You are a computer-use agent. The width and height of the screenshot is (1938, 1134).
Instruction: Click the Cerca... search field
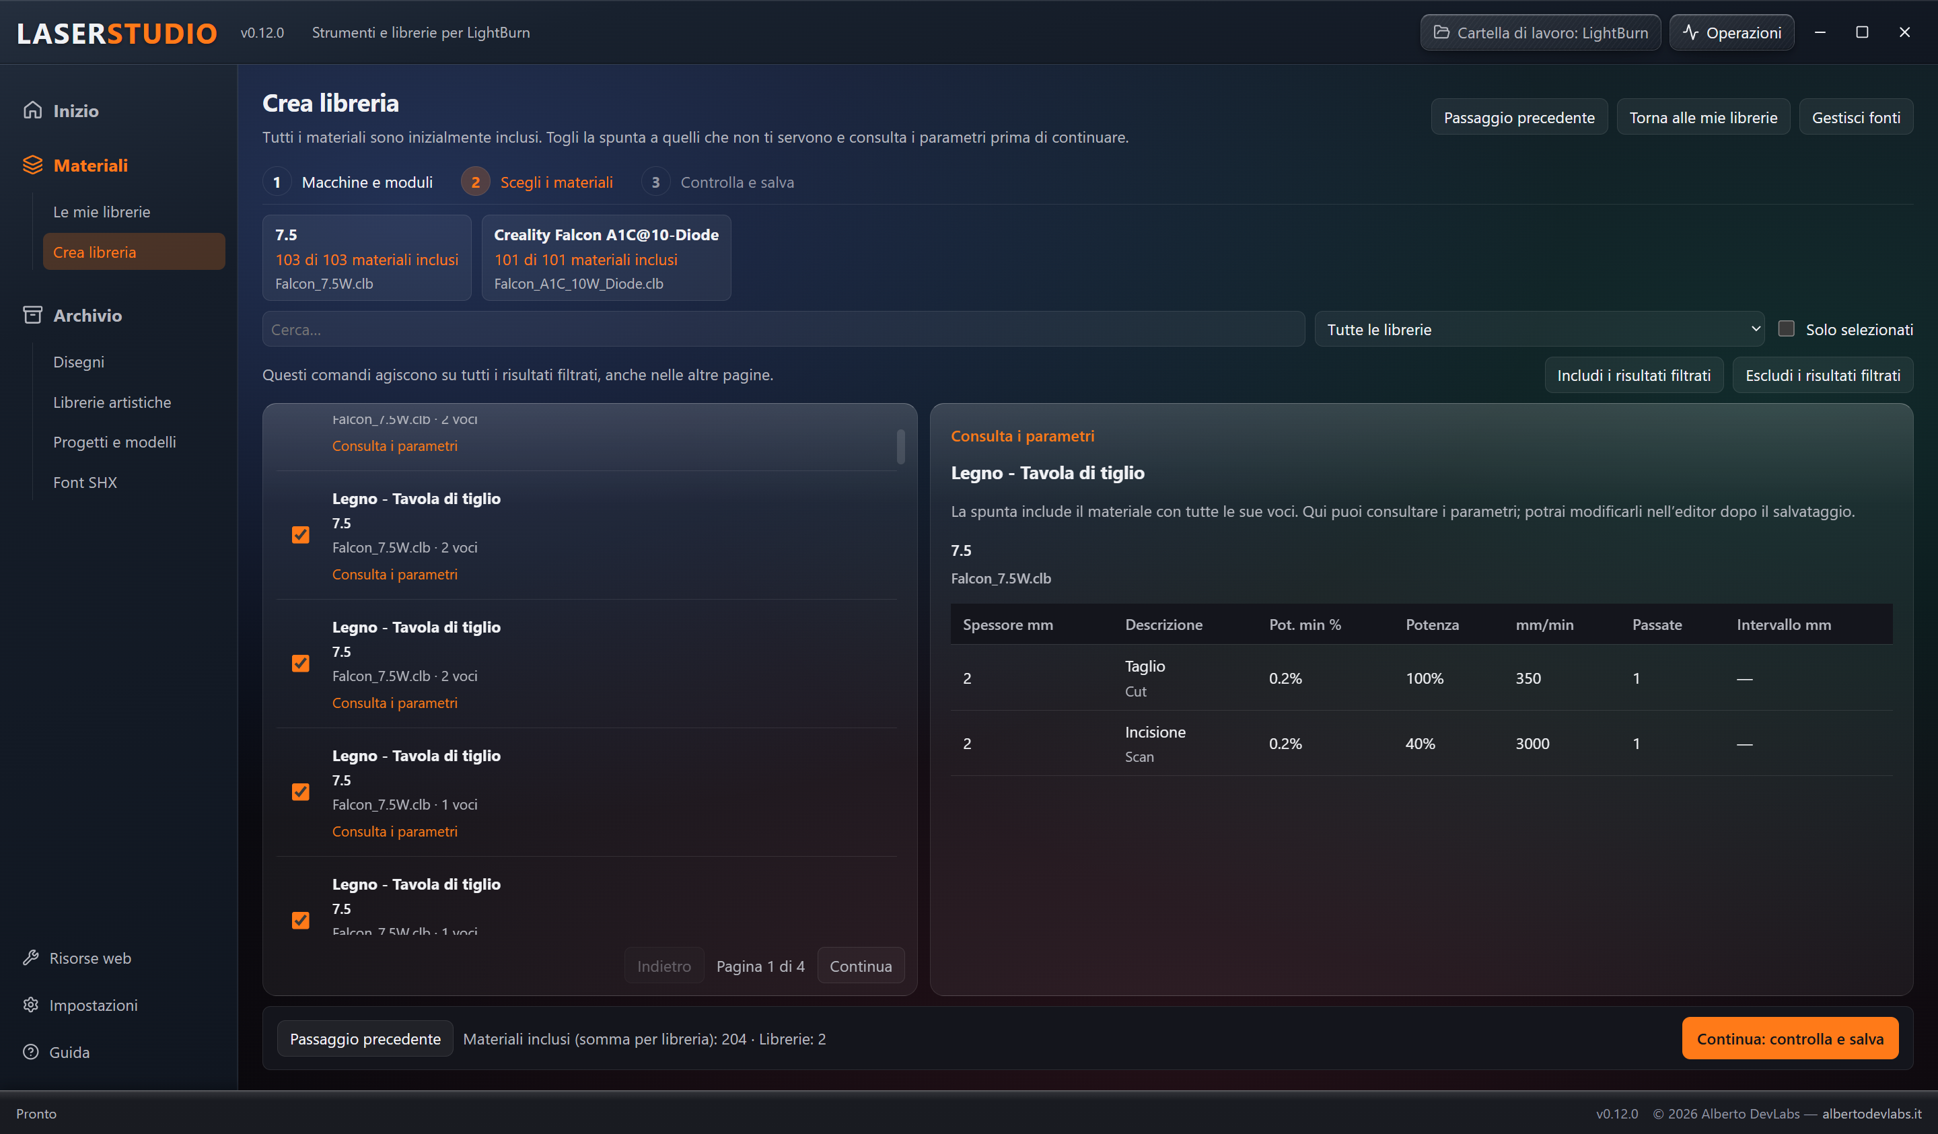pos(783,328)
